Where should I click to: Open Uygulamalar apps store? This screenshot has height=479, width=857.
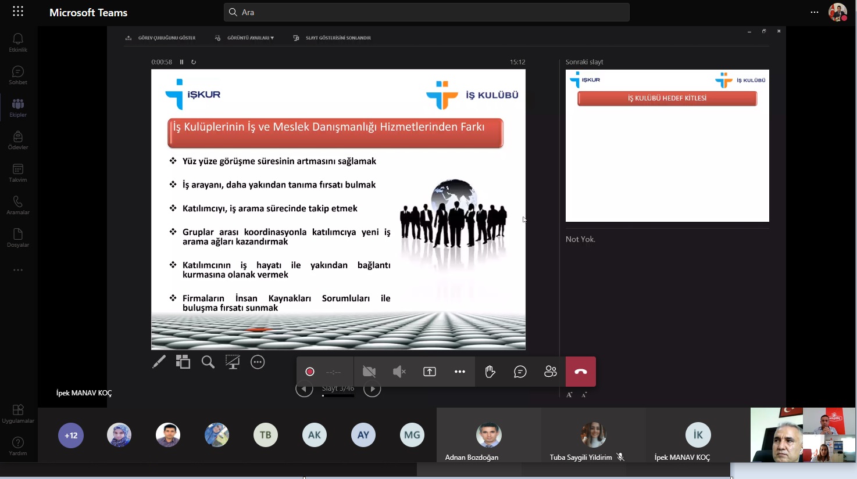click(x=18, y=413)
